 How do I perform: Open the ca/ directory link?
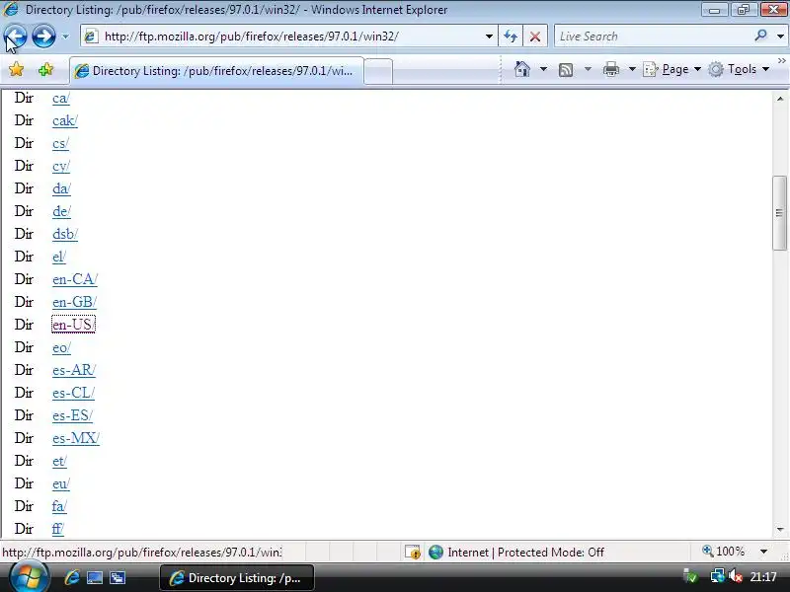coord(60,98)
